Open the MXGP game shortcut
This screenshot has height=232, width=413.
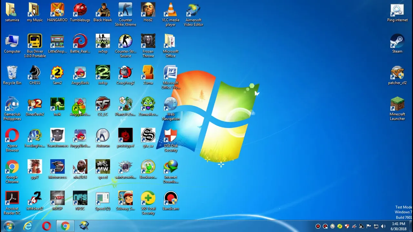[57, 201]
